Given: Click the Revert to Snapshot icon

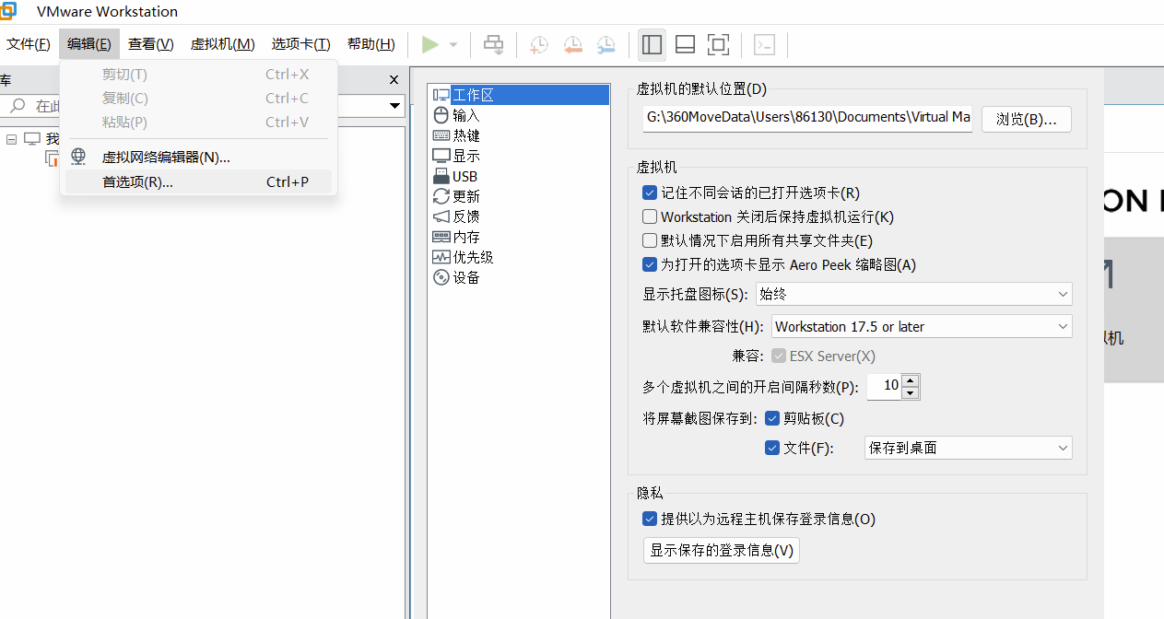Looking at the screenshot, I should (x=572, y=44).
